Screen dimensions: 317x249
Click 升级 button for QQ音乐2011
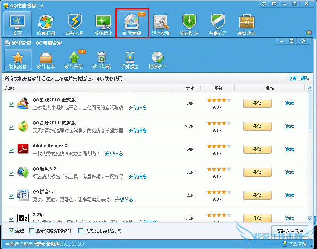click(257, 127)
